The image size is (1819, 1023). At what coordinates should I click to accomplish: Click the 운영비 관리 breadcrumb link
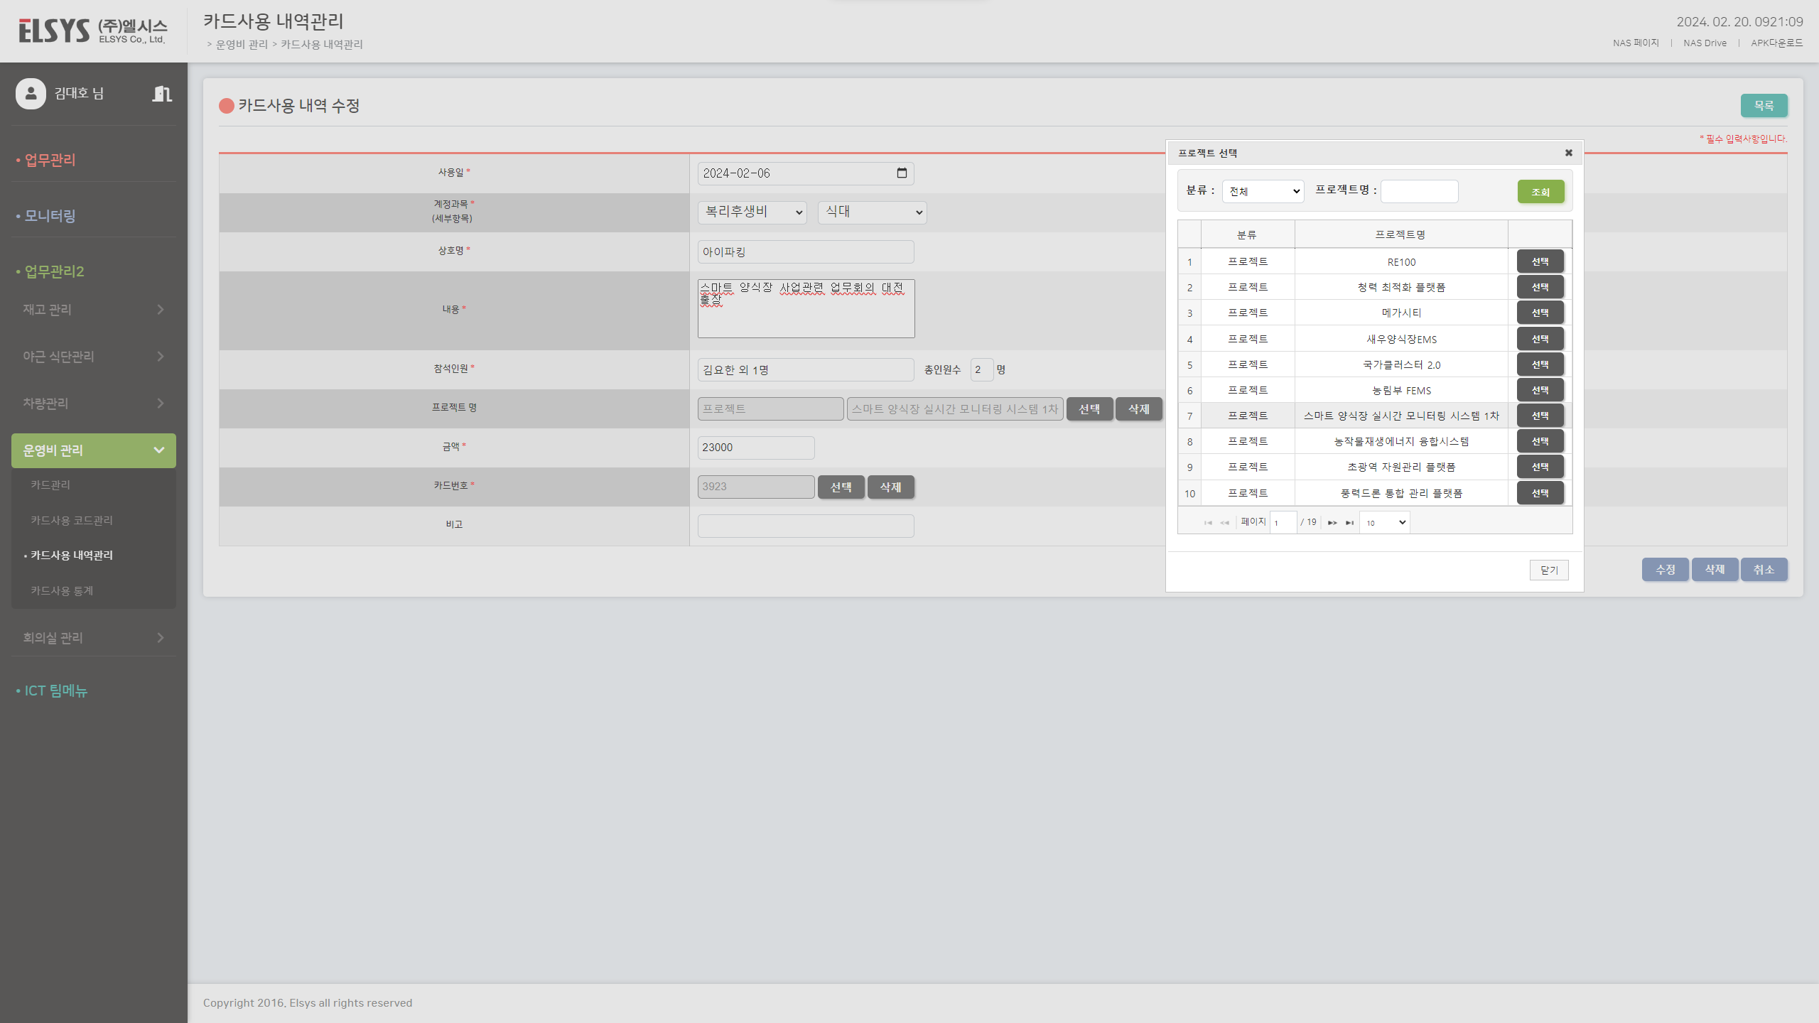point(242,44)
